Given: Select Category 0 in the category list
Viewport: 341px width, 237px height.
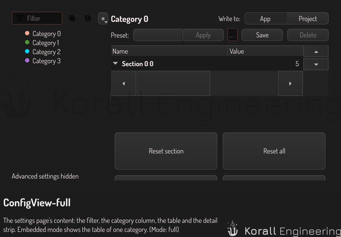Looking at the screenshot, I should 47,34.
